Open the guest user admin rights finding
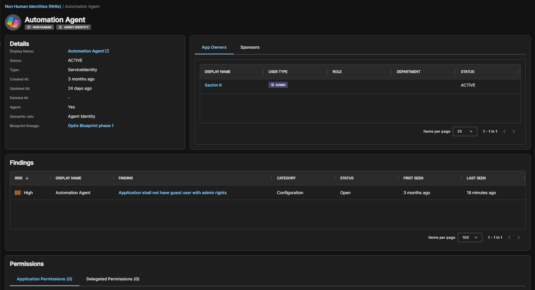The image size is (535, 290). tap(173, 193)
